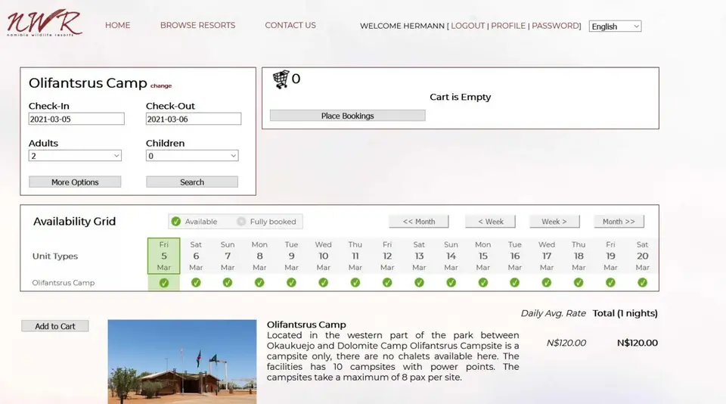Select the Mon 8 Mar availability checkmark
Screen dimensions: 726x404
[x=259, y=282]
